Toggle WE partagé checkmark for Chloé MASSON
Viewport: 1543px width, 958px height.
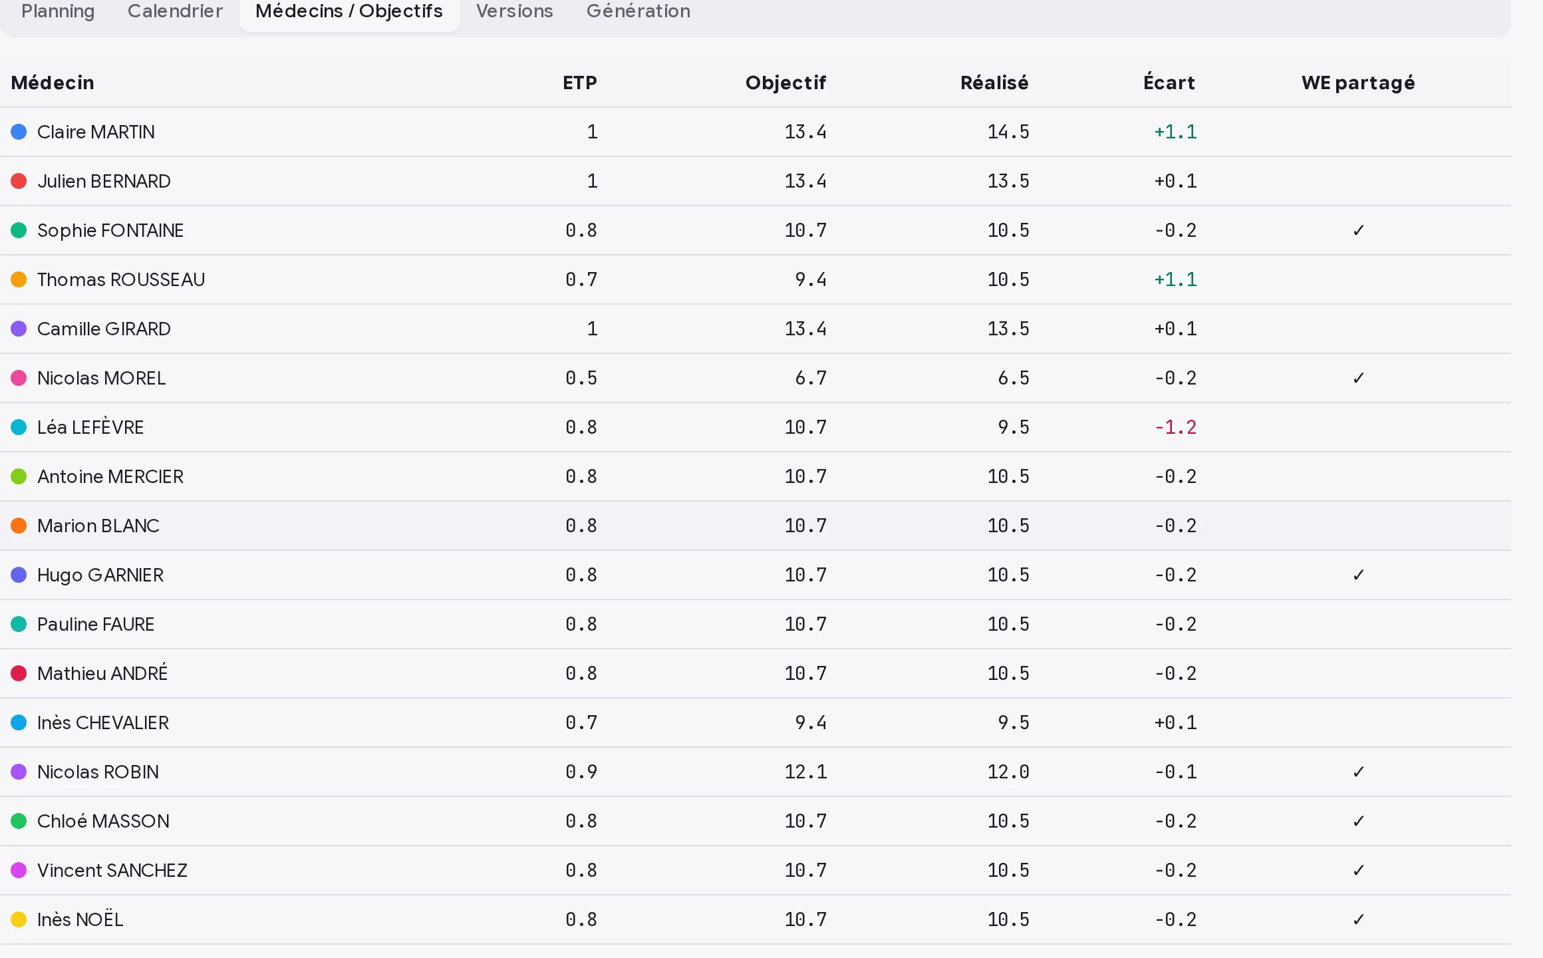coord(1358,821)
